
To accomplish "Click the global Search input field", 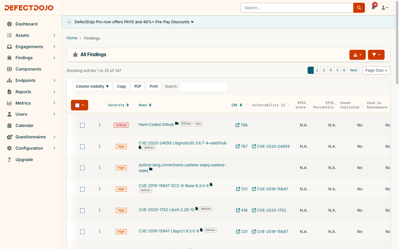I will point(297,8).
